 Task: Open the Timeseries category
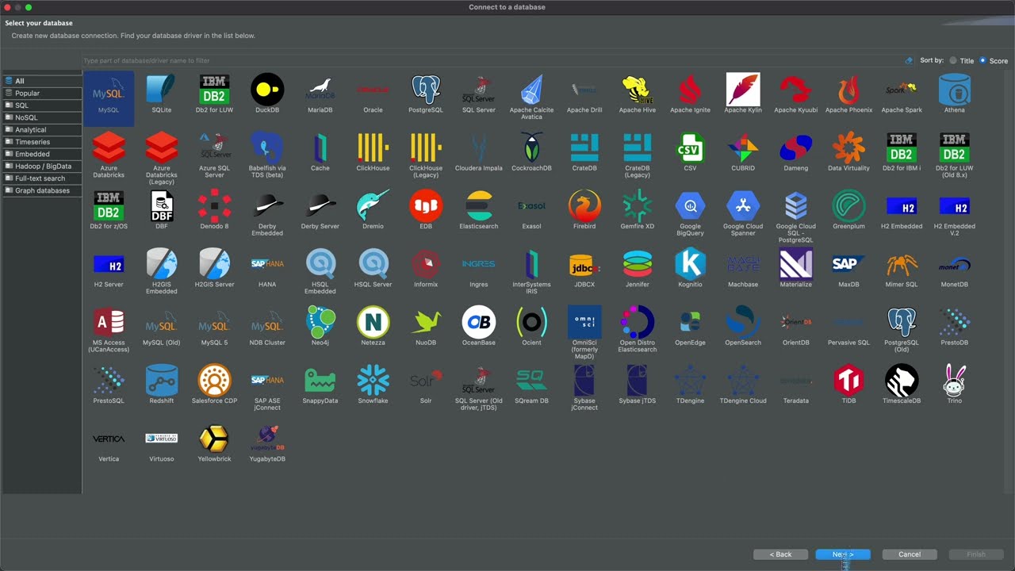42,142
